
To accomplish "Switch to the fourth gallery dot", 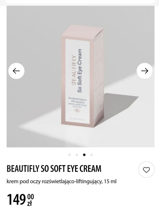I will tap(92, 155).
